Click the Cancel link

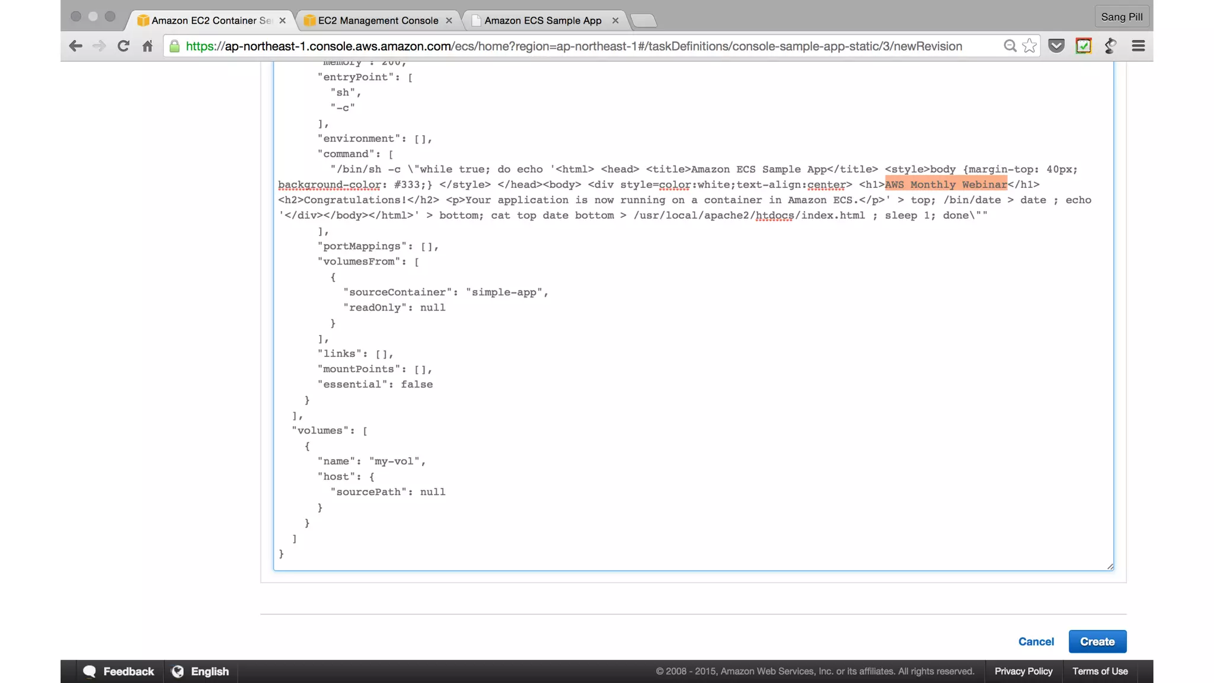click(x=1036, y=641)
